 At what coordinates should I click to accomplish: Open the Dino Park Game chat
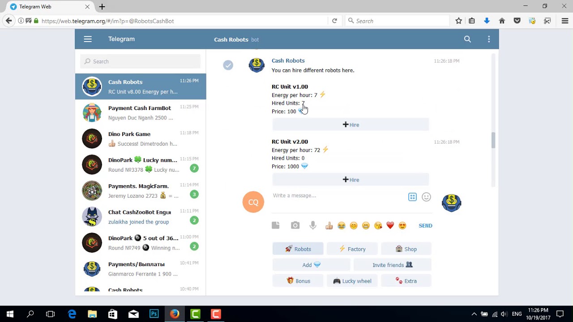pyautogui.click(x=141, y=139)
